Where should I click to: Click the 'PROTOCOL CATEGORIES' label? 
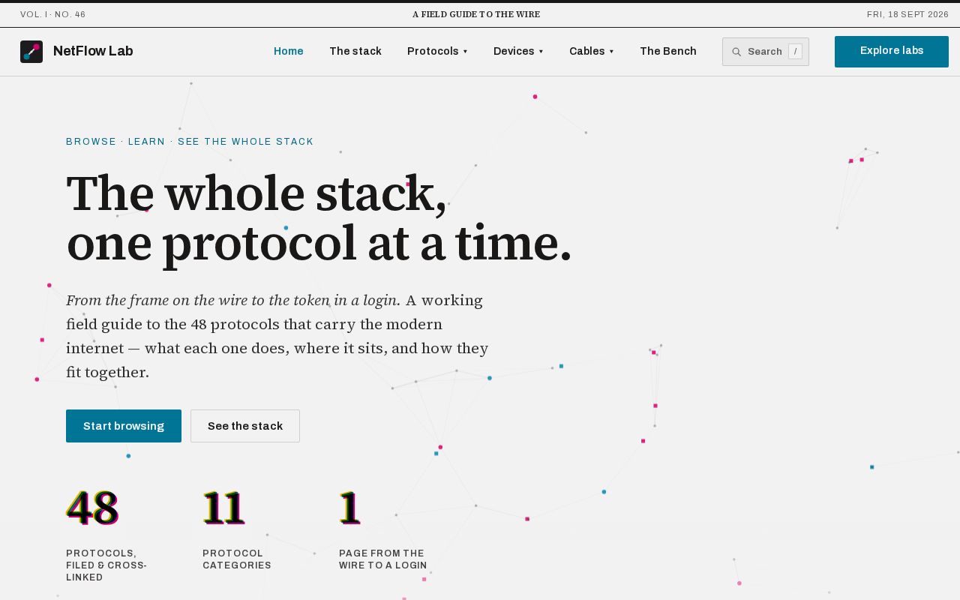point(237,559)
